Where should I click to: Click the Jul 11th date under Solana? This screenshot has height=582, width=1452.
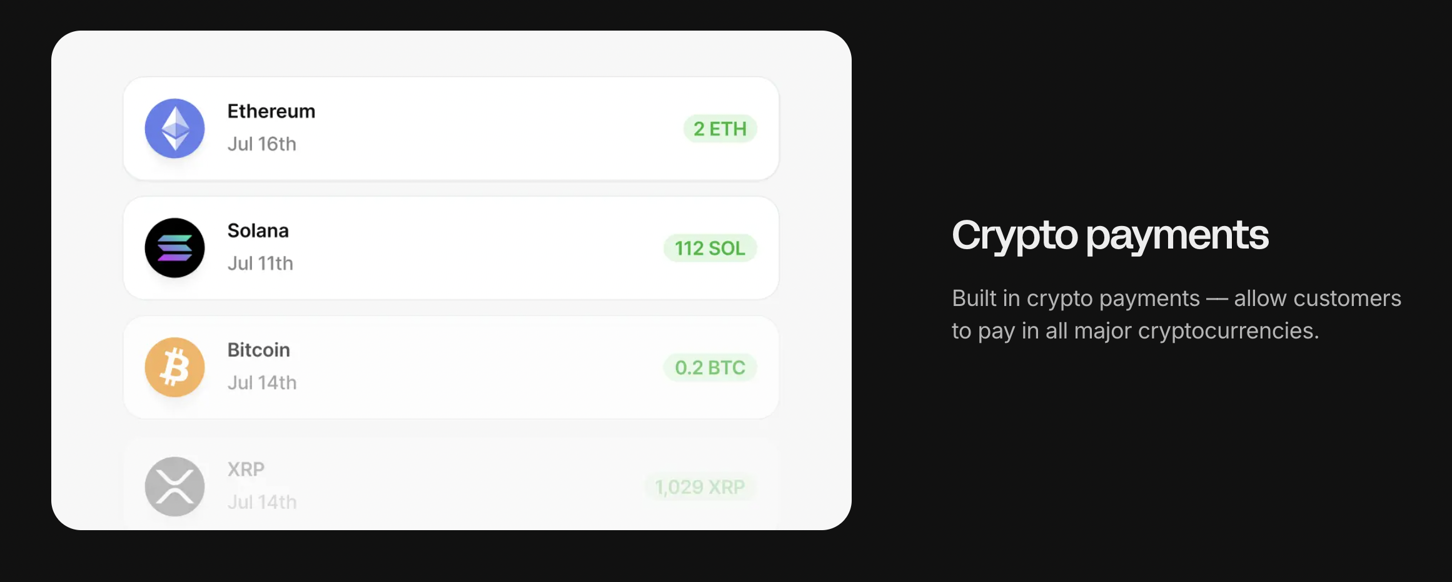click(x=260, y=263)
